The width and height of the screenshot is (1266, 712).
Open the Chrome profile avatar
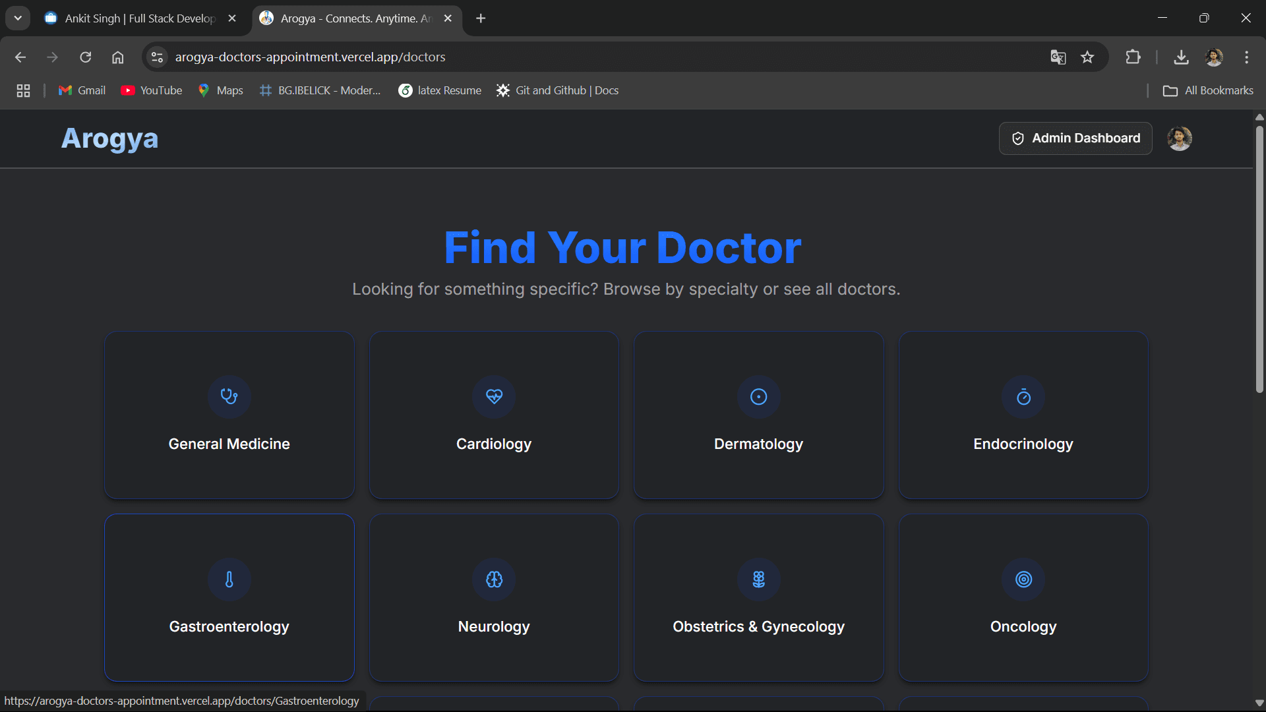pyautogui.click(x=1214, y=57)
